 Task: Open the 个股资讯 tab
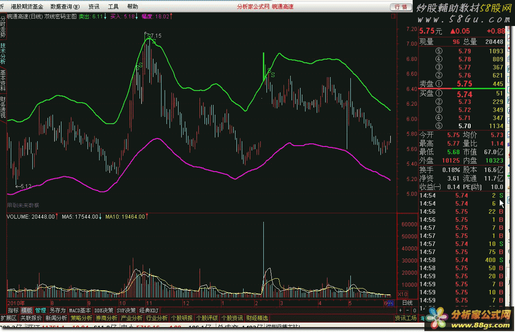tap(232, 318)
